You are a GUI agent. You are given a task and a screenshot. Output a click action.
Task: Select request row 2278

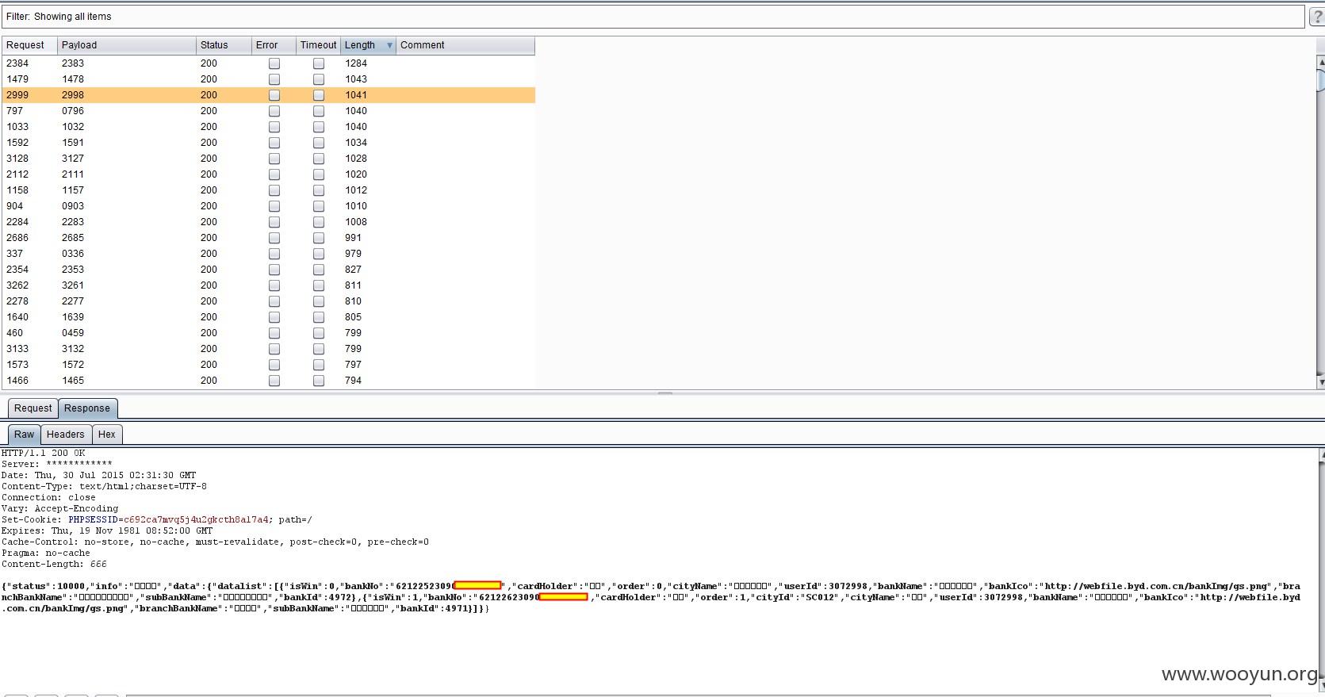point(268,301)
